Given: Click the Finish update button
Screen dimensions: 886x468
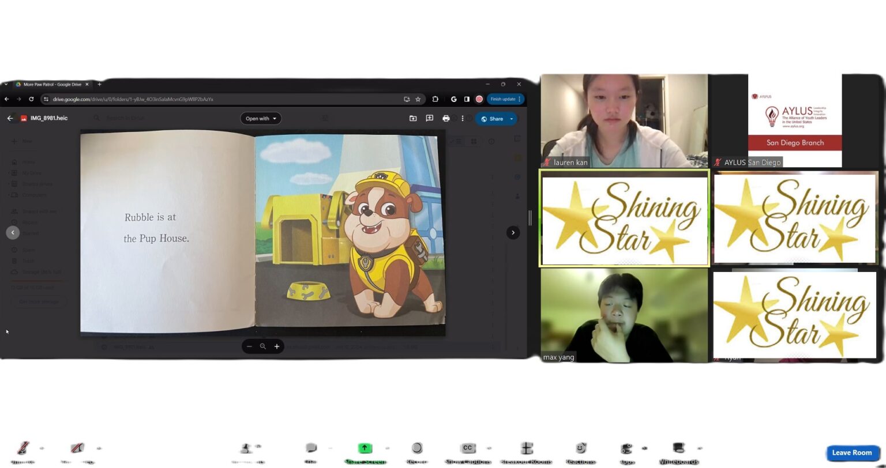Looking at the screenshot, I should pyautogui.click(x=505, y=99).
